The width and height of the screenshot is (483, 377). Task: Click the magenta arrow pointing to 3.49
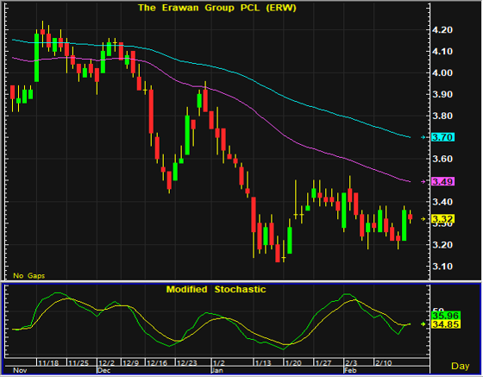[423, 182]
